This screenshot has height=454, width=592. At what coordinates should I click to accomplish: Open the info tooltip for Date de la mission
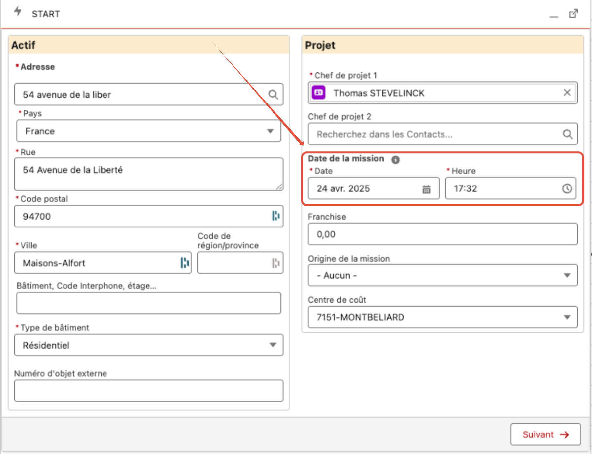pos(395,160)
